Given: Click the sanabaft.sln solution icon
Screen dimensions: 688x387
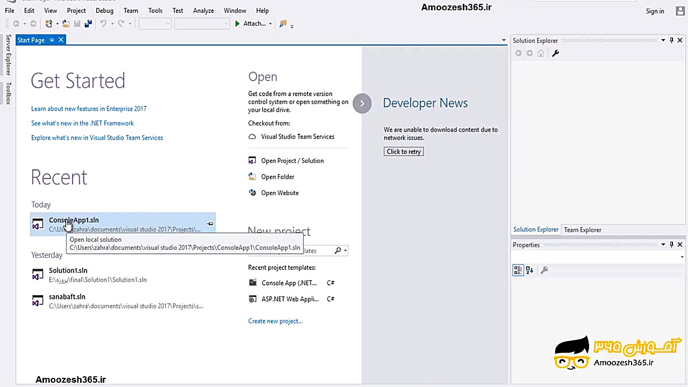Looking at the screenshot, I should [38, 301].
